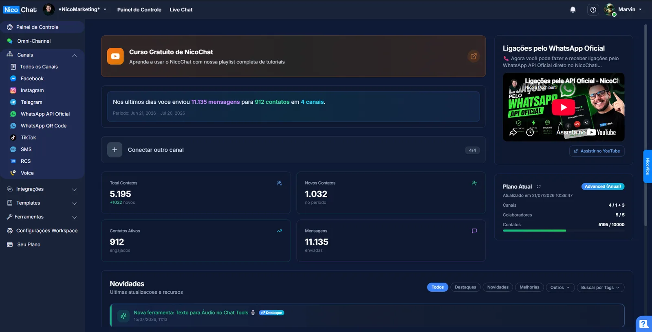Open WhatsApp QR Code channel
652x332 pixels.
pos(43,126)
